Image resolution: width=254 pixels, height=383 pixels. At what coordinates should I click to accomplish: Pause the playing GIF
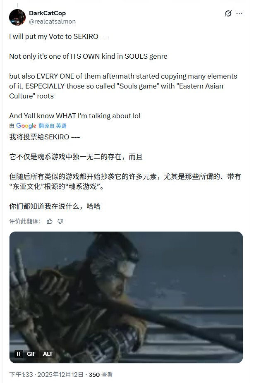[x=19, y=354]
